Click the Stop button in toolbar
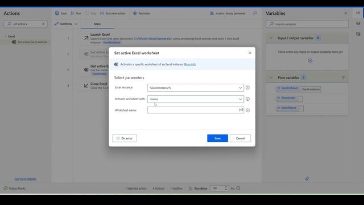Image resolution: width=364 pixels, height=205 pixels. click(x=91, y=13)
